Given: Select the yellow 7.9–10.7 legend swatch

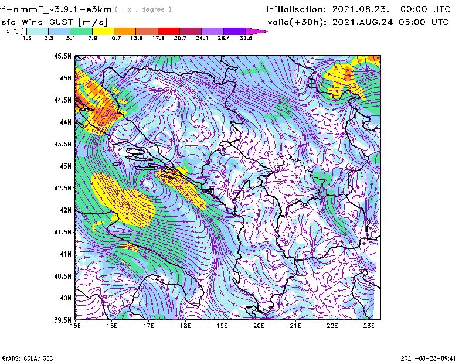Looking at the screenshot, I should coord(103,31).
